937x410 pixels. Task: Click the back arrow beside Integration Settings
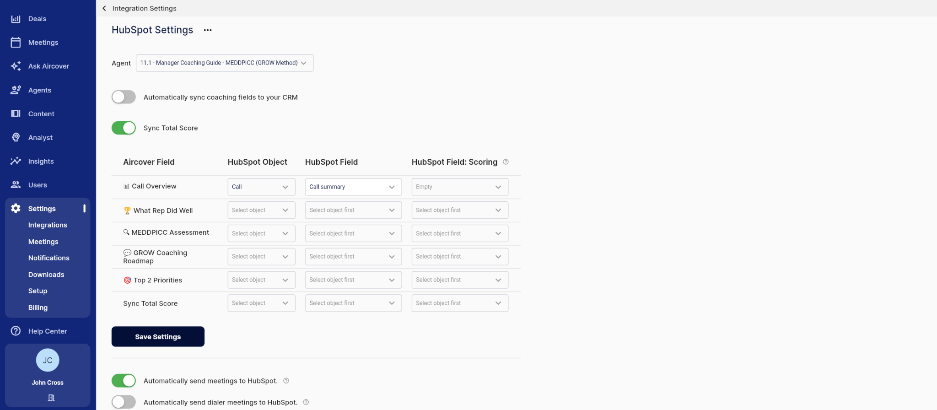coord(104,8)
